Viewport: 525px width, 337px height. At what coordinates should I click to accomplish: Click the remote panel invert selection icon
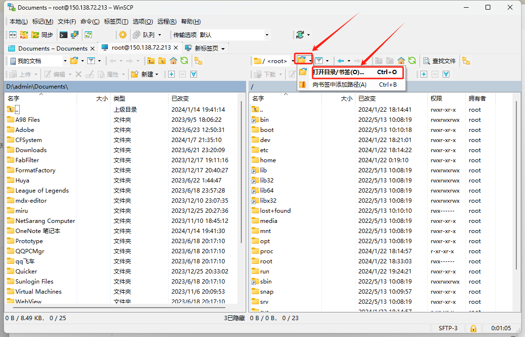tap(446, 74)
